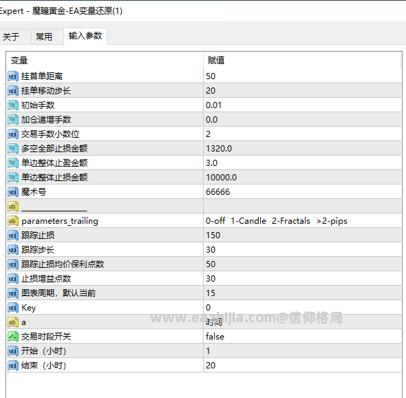Switch to the 常用 tab
The image size is (406, 398).
click(47, 36)
